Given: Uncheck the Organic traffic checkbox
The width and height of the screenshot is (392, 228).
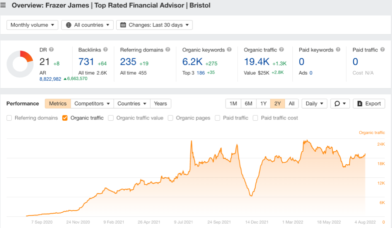Looking at the screenshot, I should pos(65,118).
